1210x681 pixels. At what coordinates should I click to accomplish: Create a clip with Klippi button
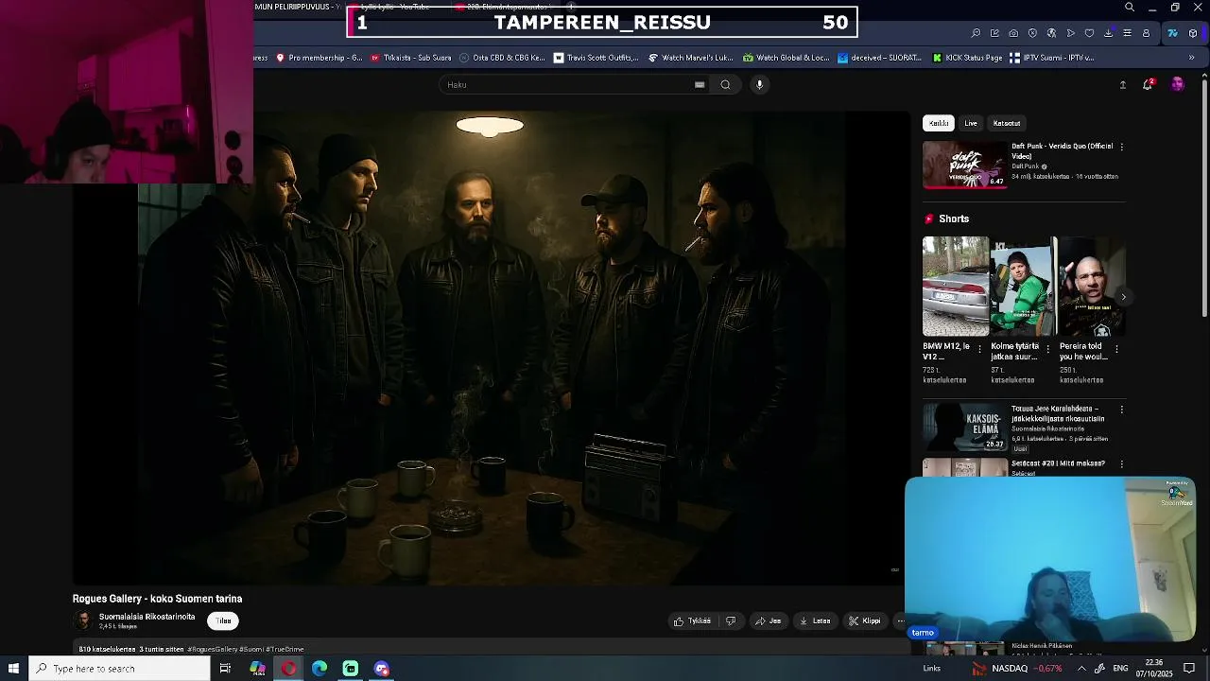865,621
